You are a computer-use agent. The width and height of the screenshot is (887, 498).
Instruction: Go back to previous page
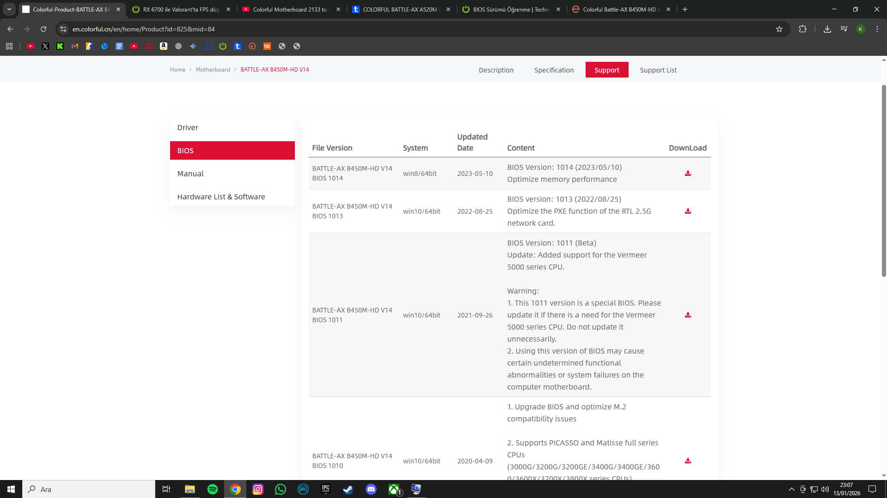click(x=10, y=29)
